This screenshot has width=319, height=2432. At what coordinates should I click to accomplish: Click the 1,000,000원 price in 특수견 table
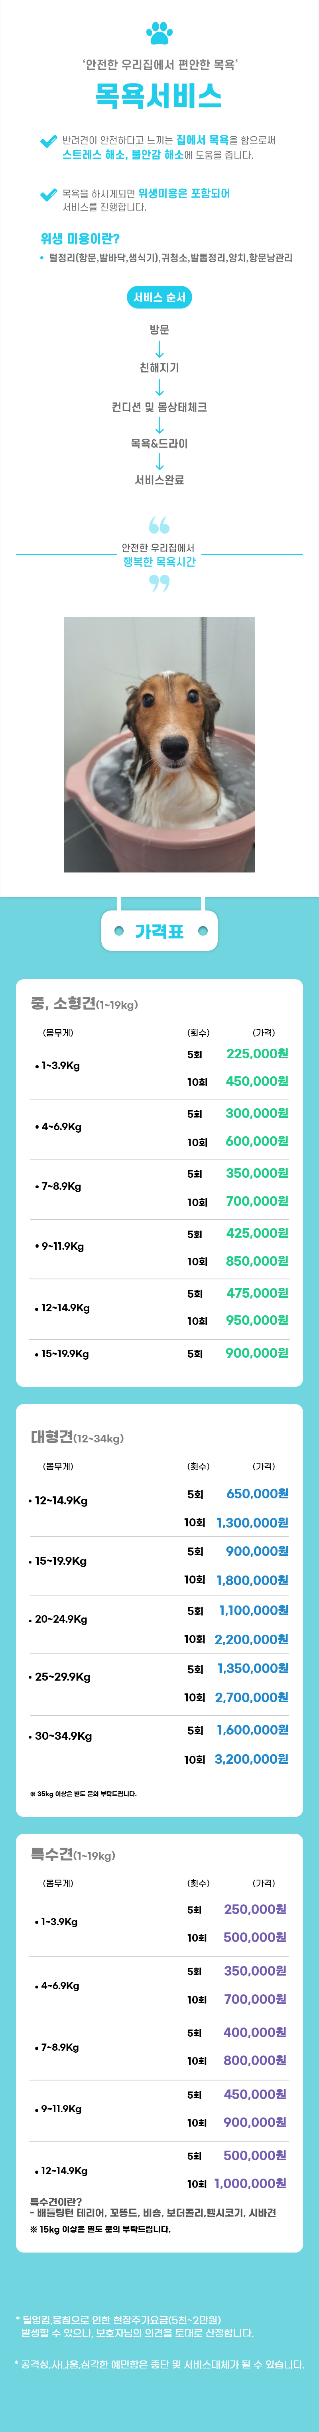250,2183
